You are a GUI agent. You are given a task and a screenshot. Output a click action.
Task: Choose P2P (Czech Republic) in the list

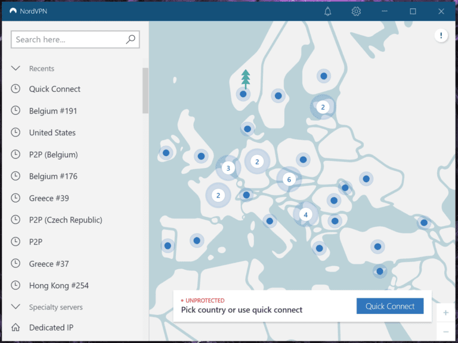click(66, 220)
